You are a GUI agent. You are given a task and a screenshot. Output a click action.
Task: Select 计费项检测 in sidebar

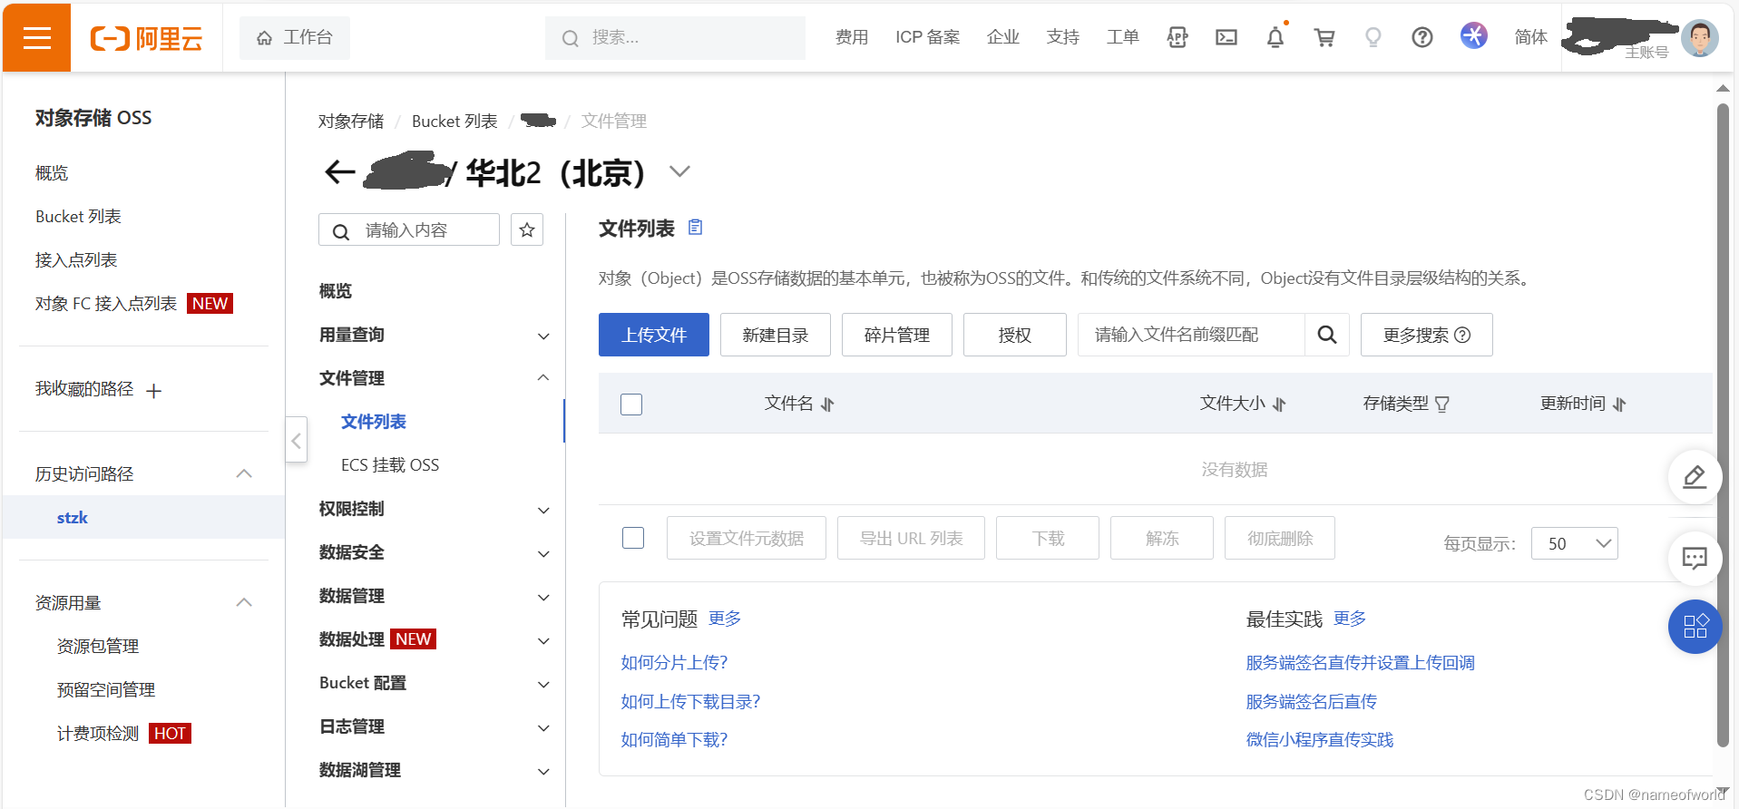point(98,734)
